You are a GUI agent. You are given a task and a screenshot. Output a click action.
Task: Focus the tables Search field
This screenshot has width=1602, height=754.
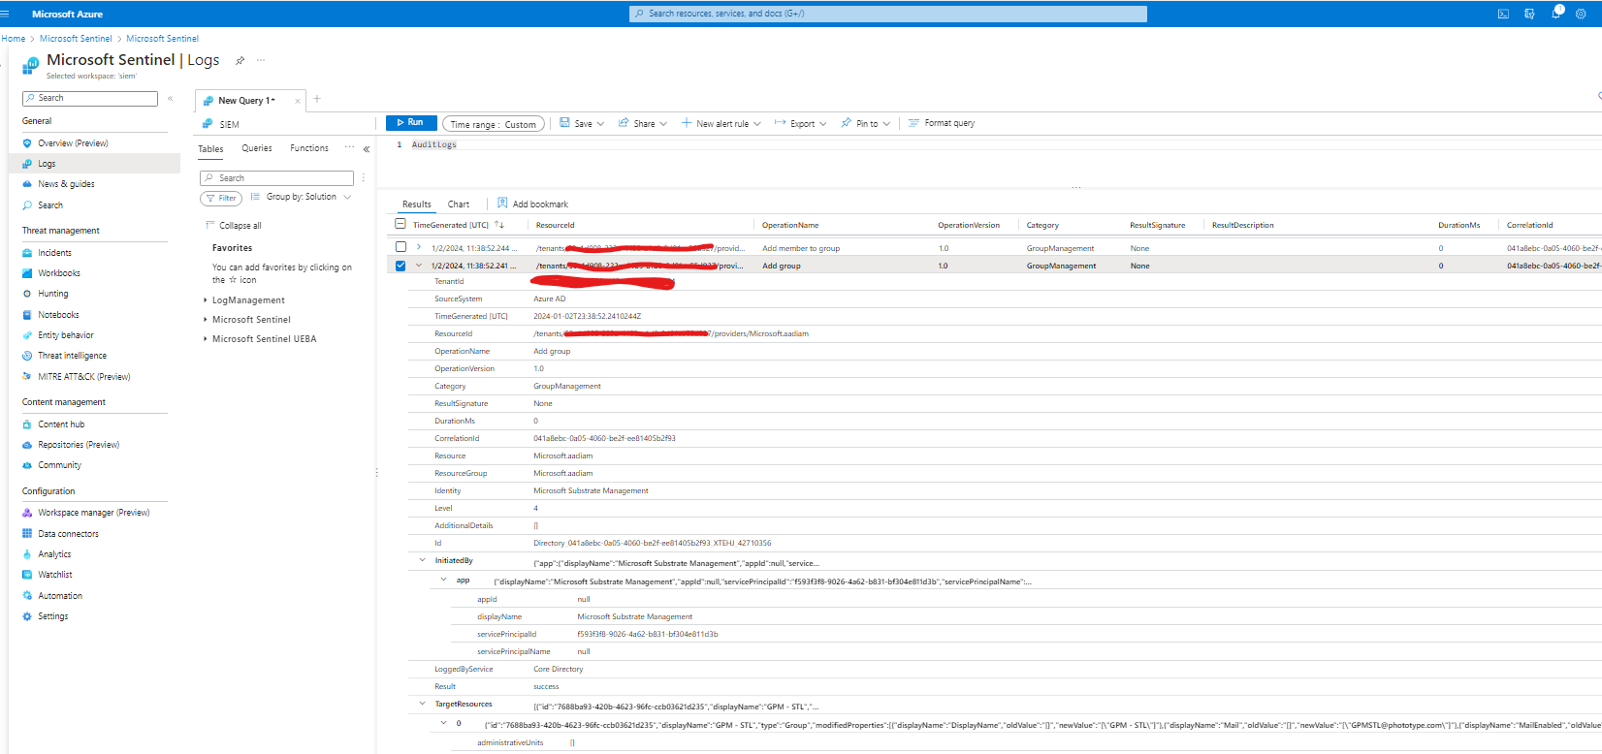pos(276,178)
